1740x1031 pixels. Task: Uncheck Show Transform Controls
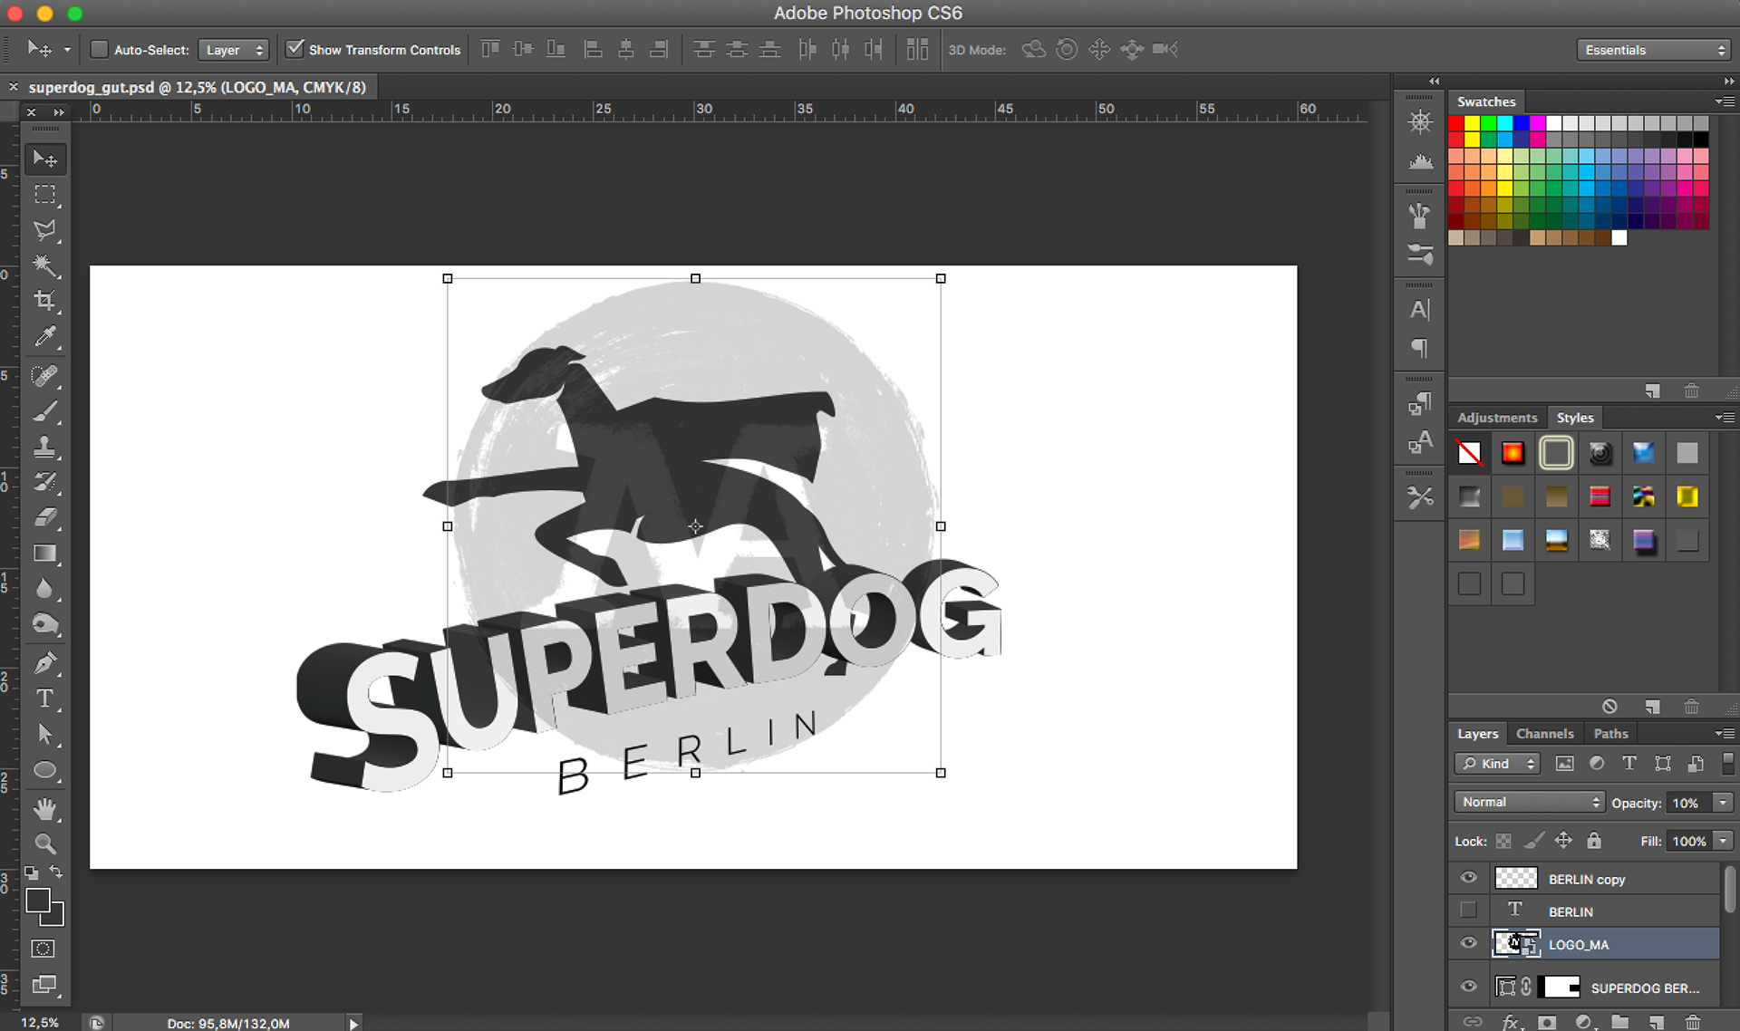295,49
